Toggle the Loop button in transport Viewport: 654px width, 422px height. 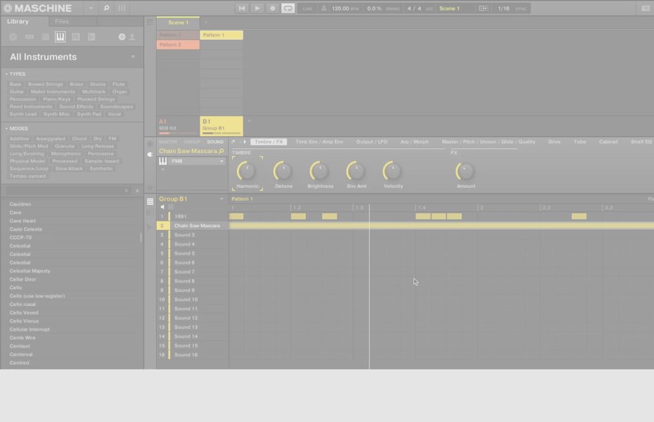(288, 8)
